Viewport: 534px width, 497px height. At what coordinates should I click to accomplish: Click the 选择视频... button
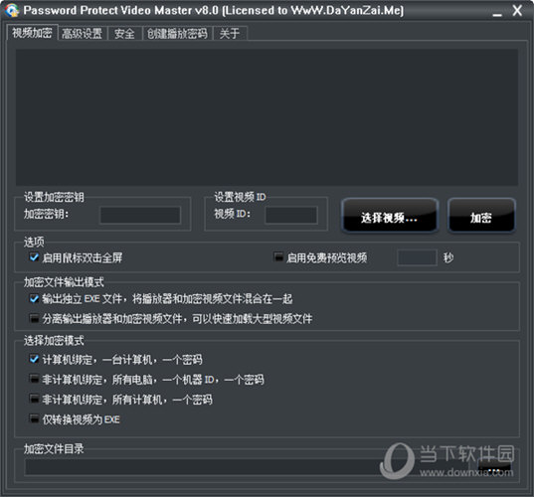click(x=389, y=216)
